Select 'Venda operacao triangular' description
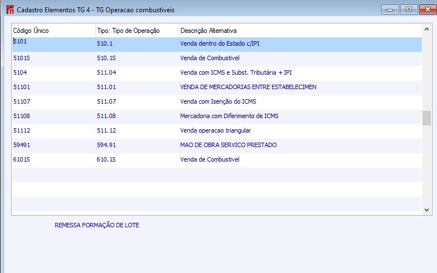Viewport: 437px width, 273px height. (215, 130)
